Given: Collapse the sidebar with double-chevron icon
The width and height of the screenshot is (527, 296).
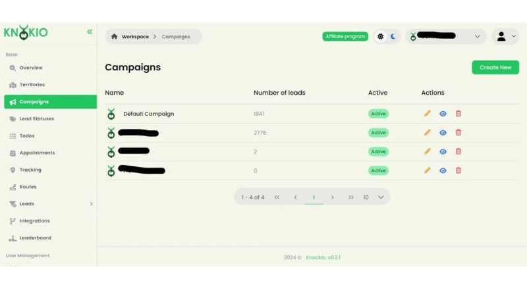Looking at the screenshot, I should (90, 32).
